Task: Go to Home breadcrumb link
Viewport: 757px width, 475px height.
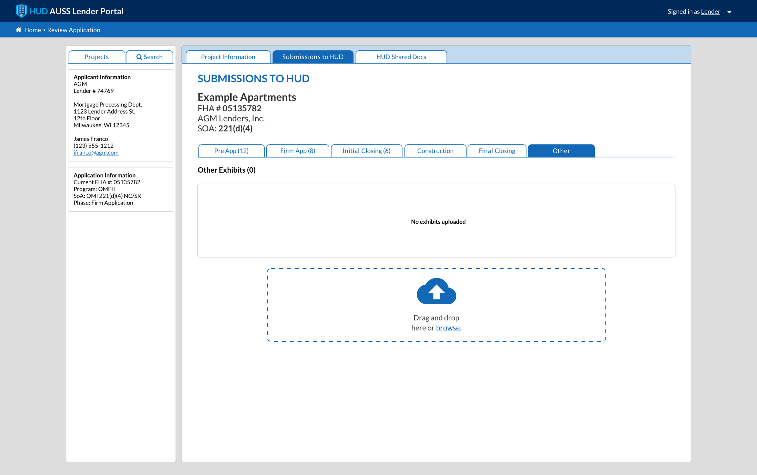Action: coord(33,30)
